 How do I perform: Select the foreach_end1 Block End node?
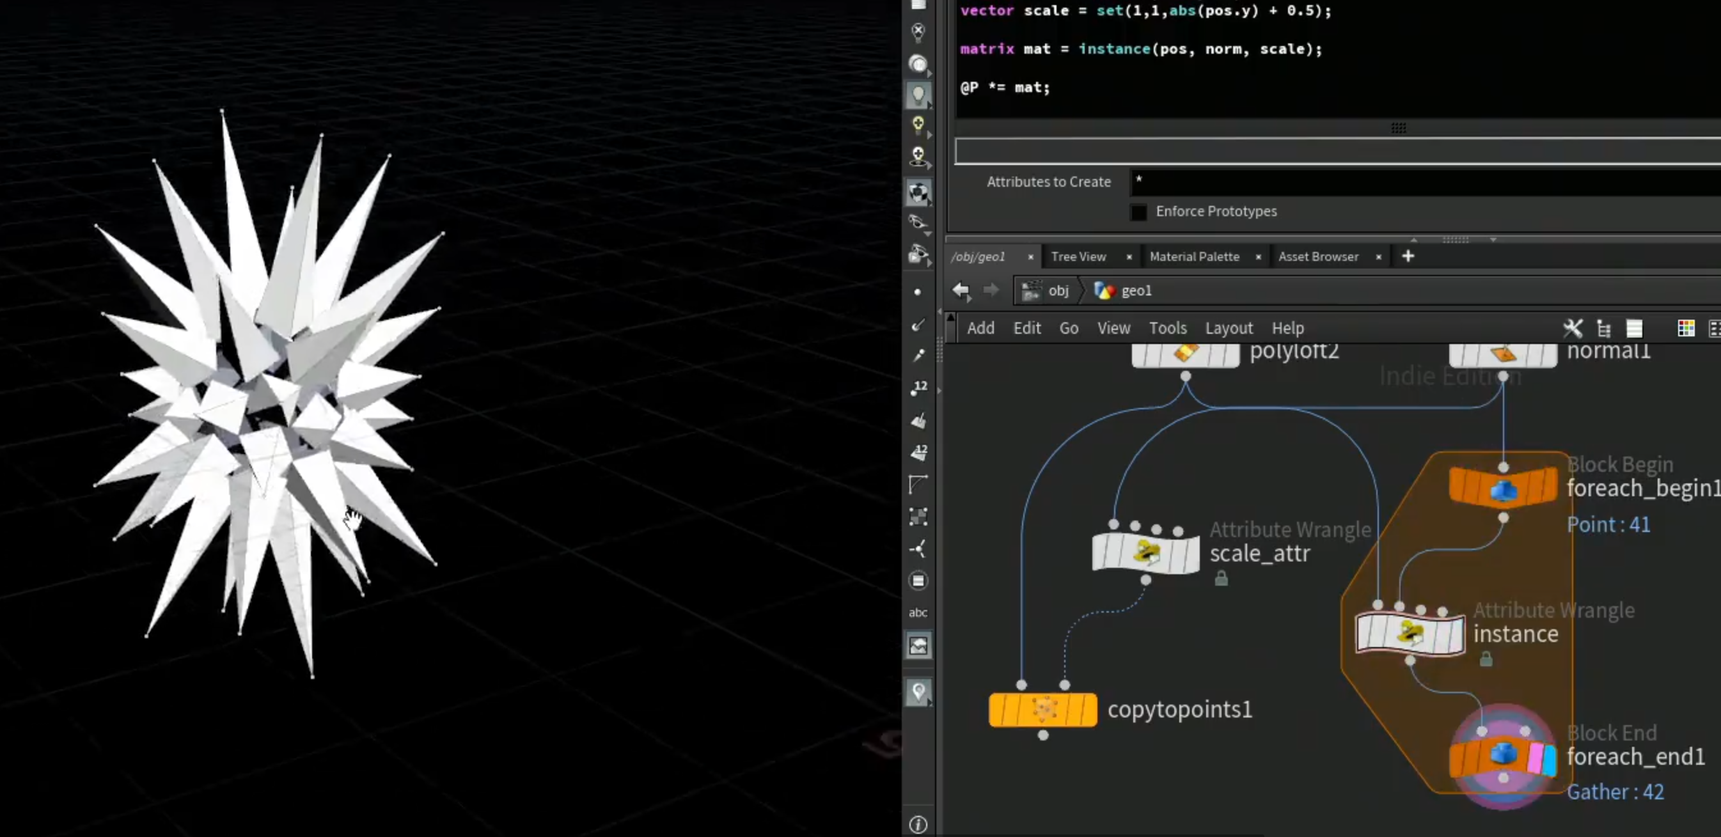point(1503,758)
